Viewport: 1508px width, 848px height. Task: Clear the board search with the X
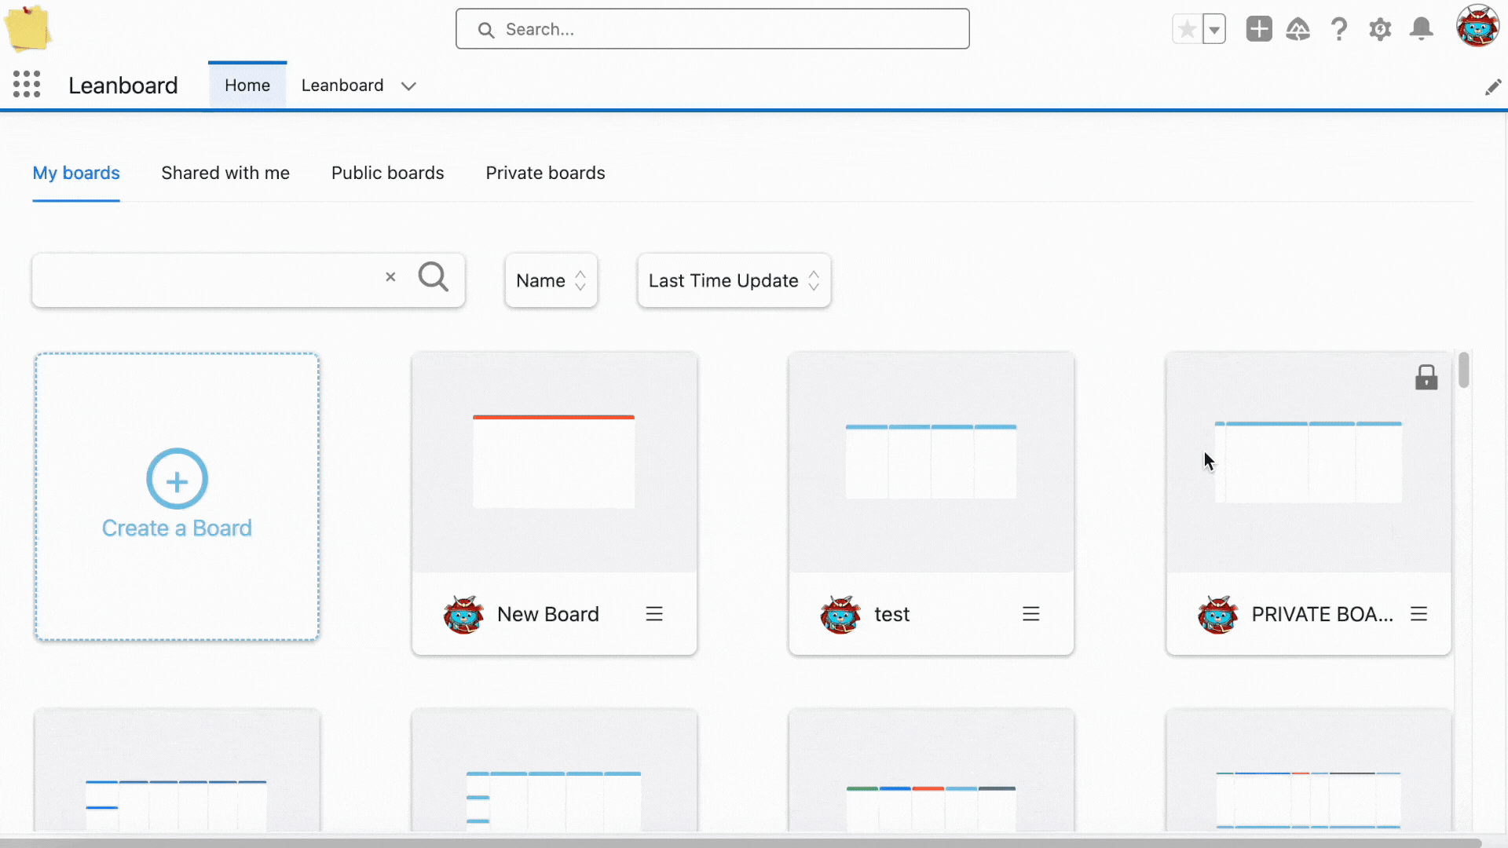pyautogui.click(x=390, y=277)
